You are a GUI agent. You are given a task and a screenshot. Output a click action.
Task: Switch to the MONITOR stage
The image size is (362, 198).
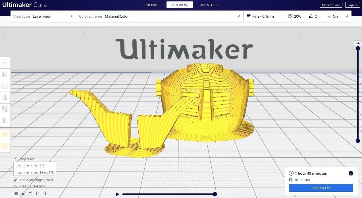point(209,5)
